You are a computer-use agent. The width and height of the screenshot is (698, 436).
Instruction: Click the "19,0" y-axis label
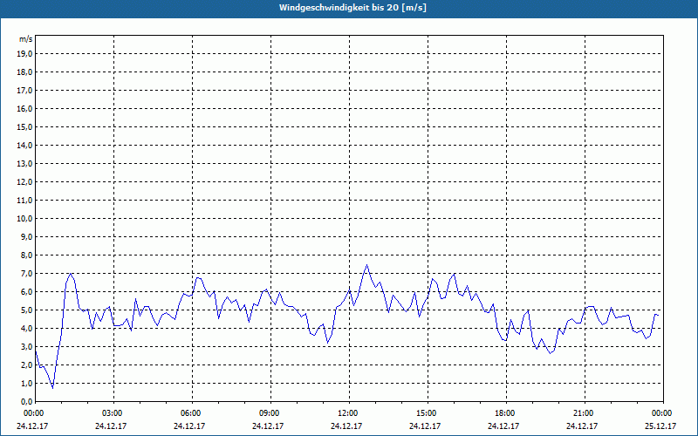[x=25, y=54]
